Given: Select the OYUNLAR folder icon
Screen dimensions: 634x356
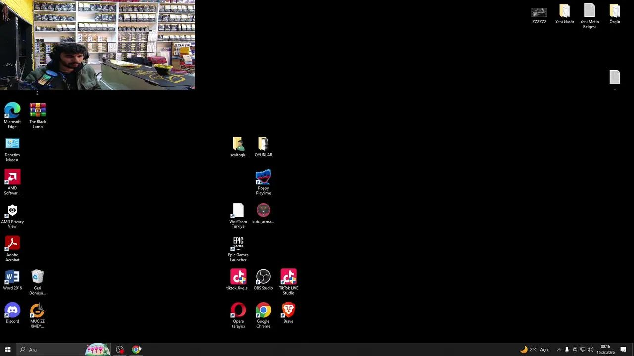Looking at the screenshot, I should [x=264, y=147].
